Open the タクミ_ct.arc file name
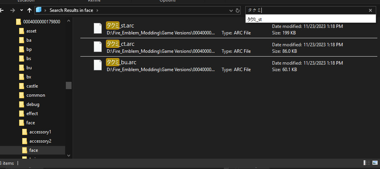 (120, 44)
